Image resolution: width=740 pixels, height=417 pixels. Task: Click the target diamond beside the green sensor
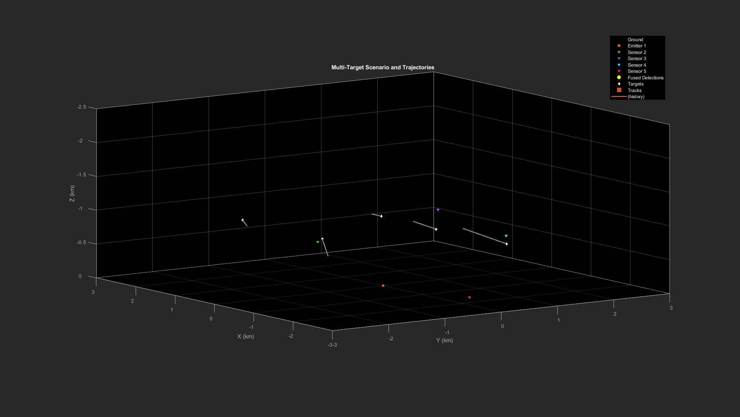point(323,239)
